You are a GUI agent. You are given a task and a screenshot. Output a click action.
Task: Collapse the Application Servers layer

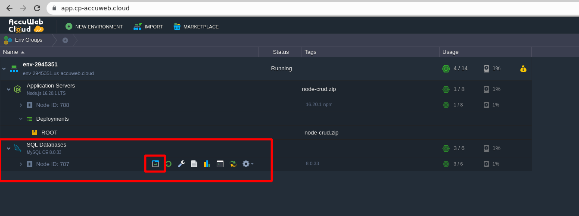(9, 89)
